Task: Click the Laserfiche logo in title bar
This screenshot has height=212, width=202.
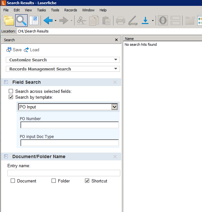Action: (3, 3)
